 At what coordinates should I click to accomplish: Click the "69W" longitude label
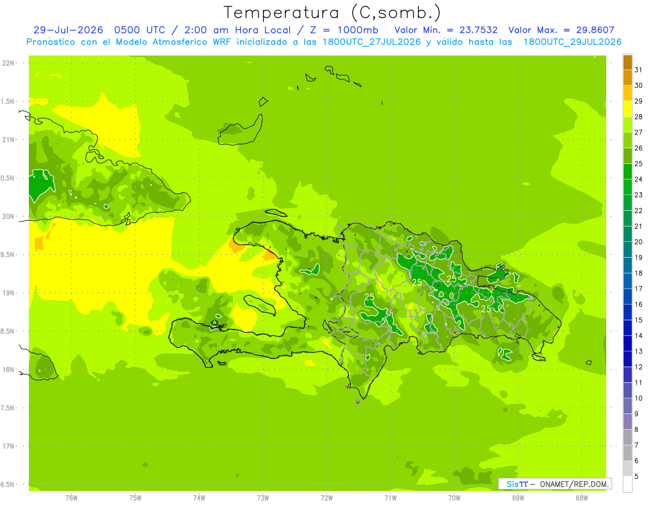coord(518,498)
